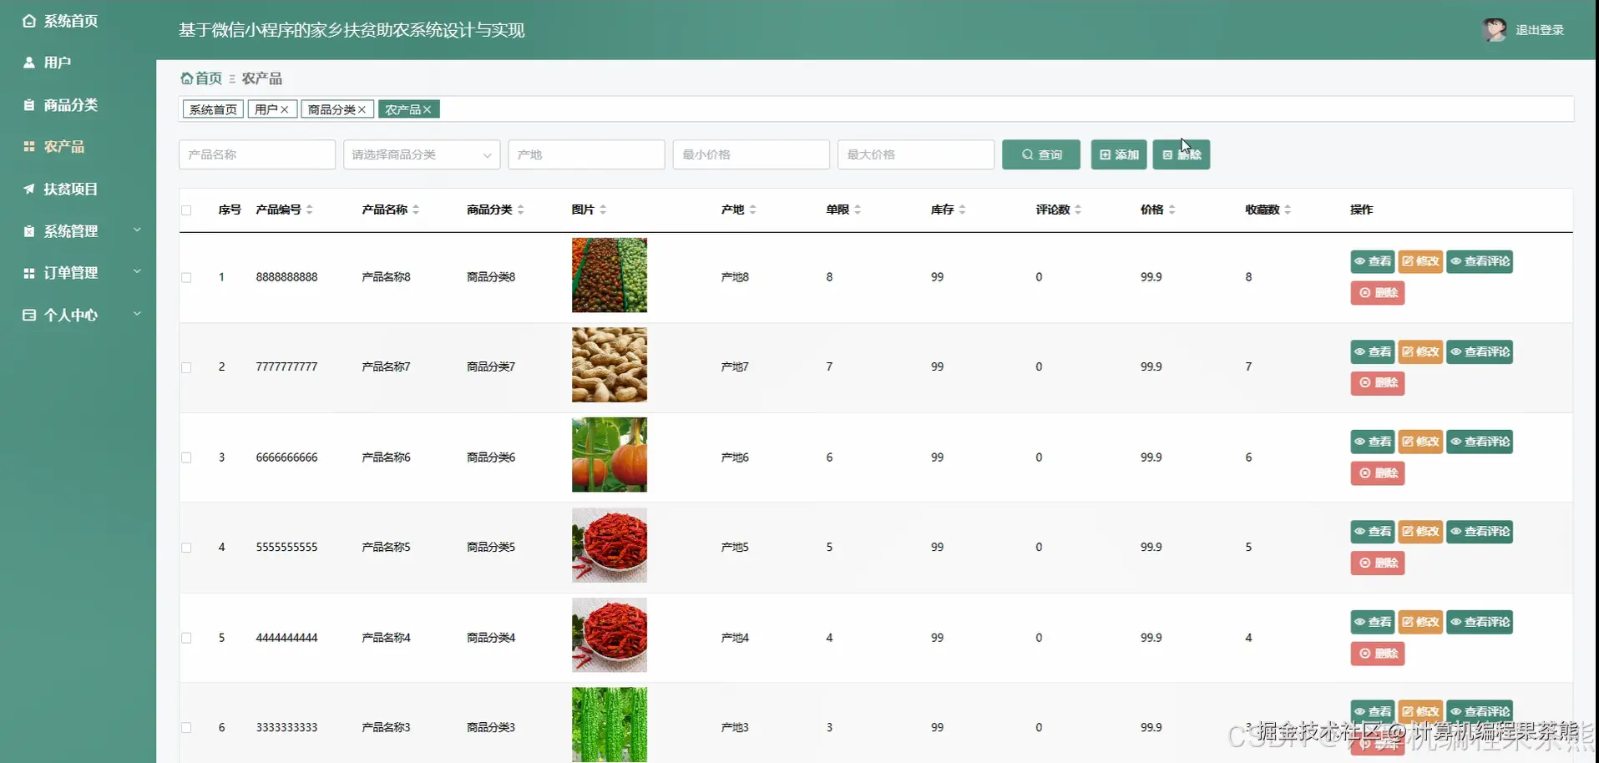Click the 首页 breadcrumb link
Image resolution: width=1599 pixels, height=763 pixels.
click(x=202, y=78)
